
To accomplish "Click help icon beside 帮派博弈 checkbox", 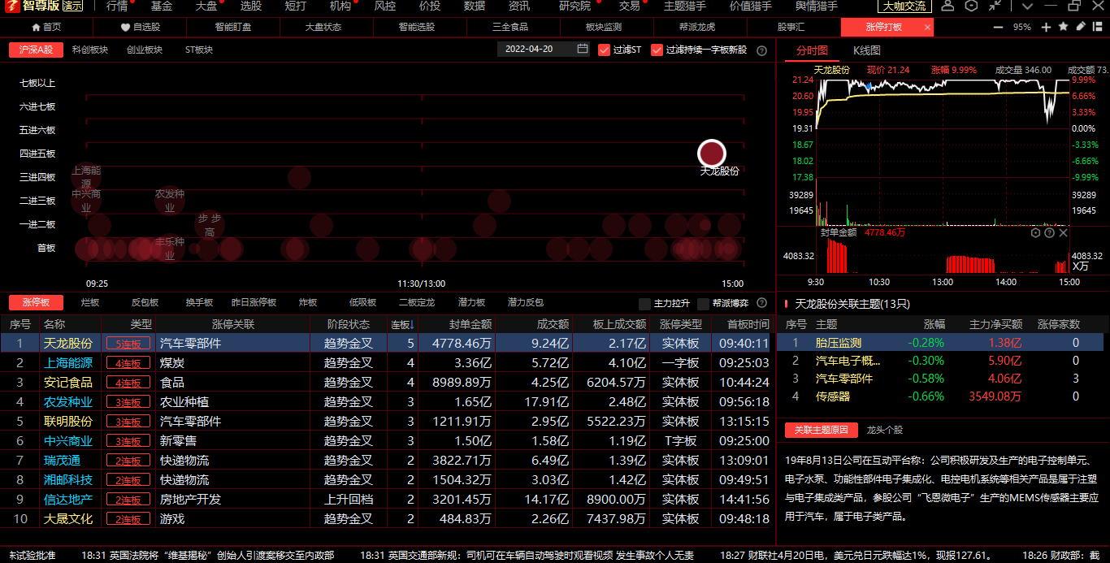I will (x=761, y=303).
